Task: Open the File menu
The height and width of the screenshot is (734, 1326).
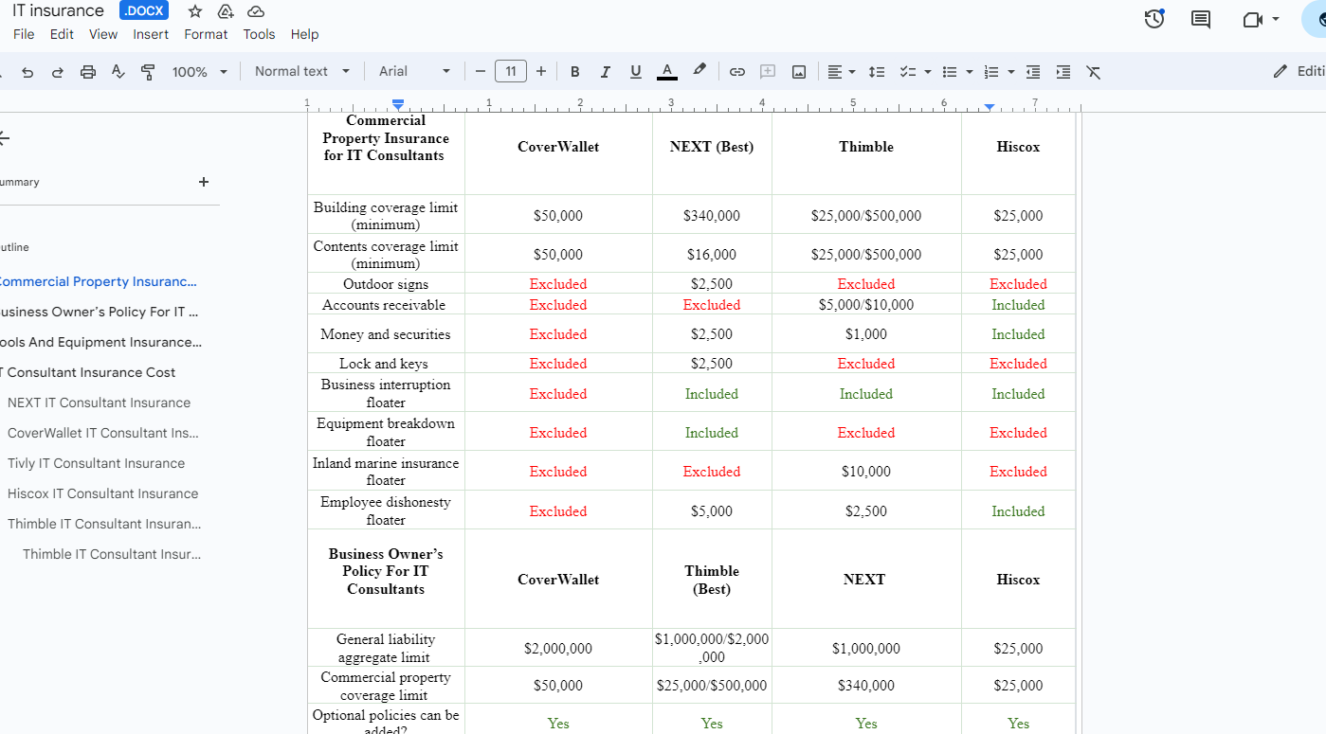Action: coord(24,34)
